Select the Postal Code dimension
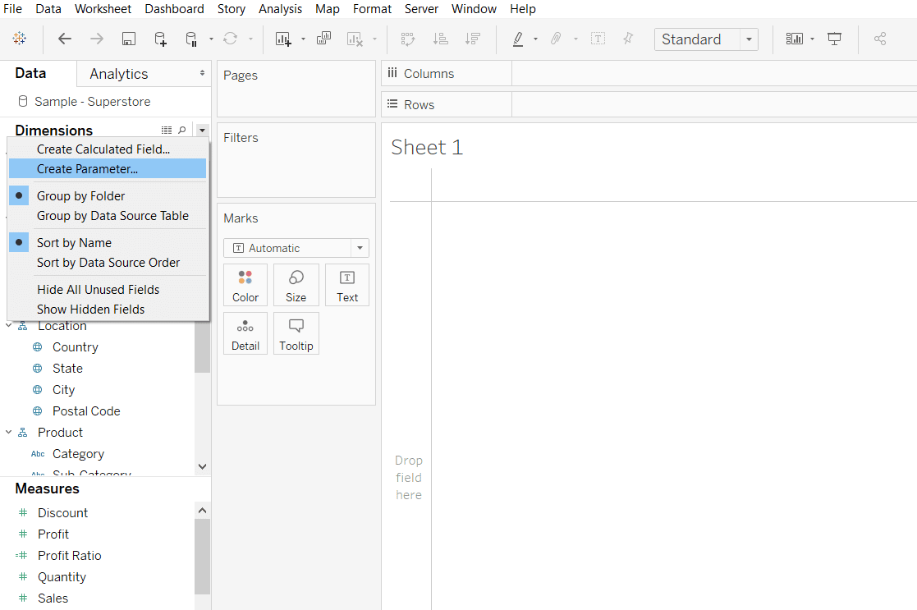Screen dimensions: 917x610 tap(86, 411)
